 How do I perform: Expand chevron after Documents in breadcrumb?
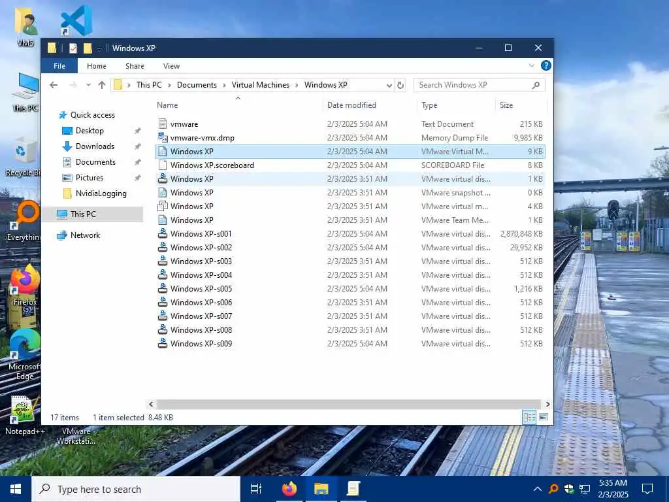pyautogui.click(x=225, y=85)
